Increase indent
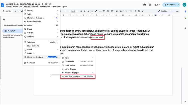 (139, 11)
